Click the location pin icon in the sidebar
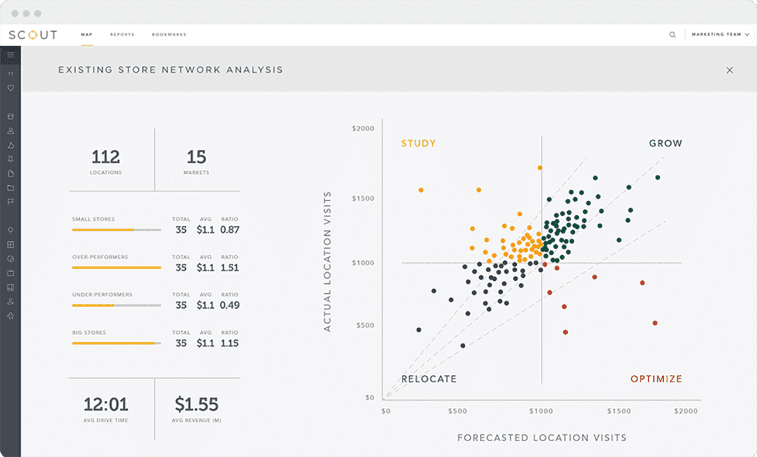757x457 pixels. pos(11,229)
